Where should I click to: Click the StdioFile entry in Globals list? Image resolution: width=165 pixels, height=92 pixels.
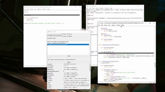click(x=49, y=77)
